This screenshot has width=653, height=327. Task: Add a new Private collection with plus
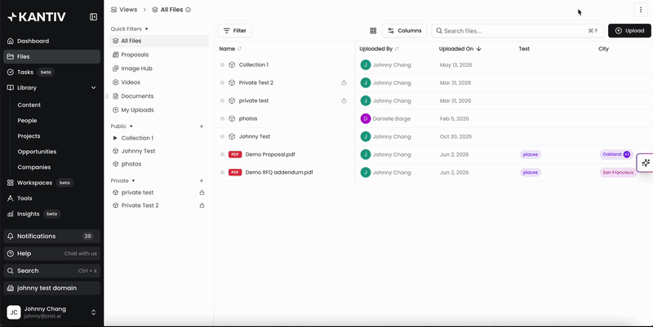(x=202, y=180)
